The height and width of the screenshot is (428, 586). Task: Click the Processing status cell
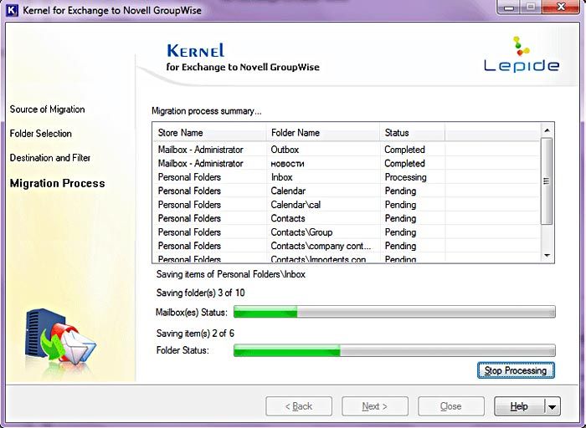click(405, 177)
